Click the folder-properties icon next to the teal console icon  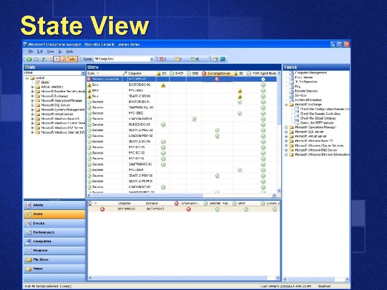(216, 59)
